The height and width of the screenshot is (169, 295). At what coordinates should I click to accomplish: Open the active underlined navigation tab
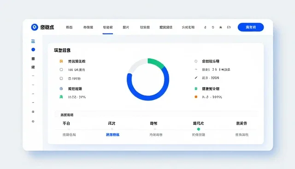click(108, 28)
